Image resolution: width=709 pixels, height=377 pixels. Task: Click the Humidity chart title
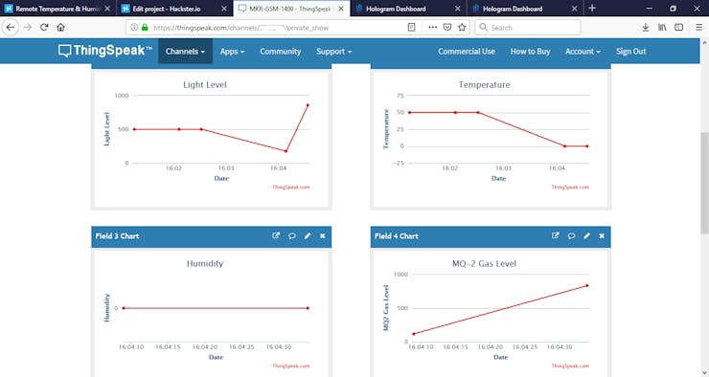(x=205, y=264)
